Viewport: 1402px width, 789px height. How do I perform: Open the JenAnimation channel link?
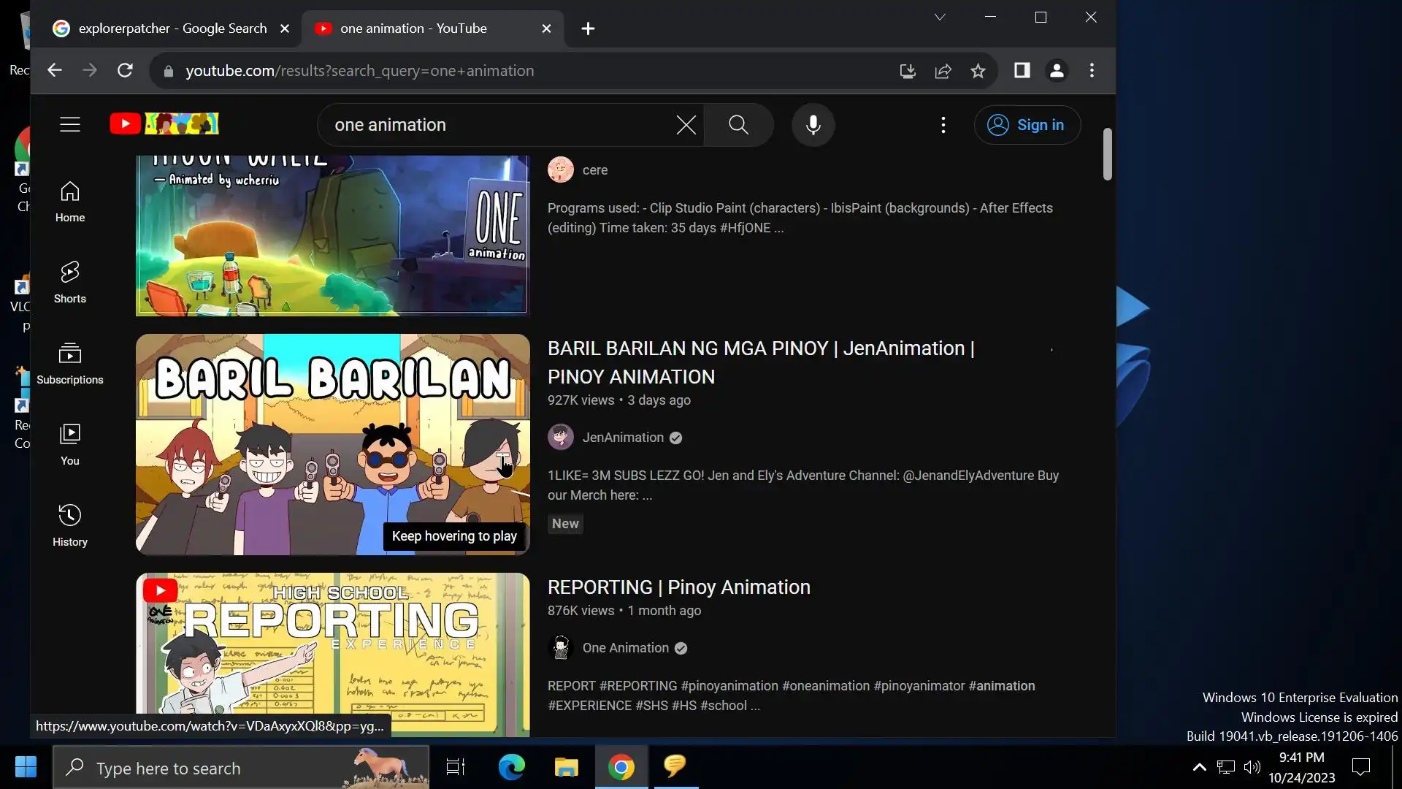623,438
